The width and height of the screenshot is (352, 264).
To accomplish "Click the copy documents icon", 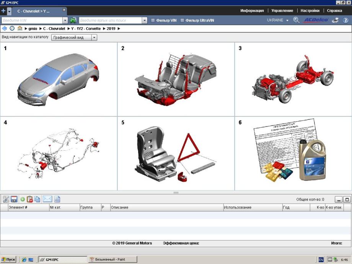I will [37, 199].
